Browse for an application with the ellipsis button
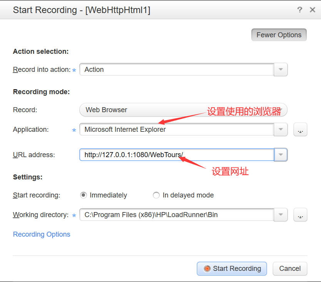Screen dimensions: 321x282 300,130
